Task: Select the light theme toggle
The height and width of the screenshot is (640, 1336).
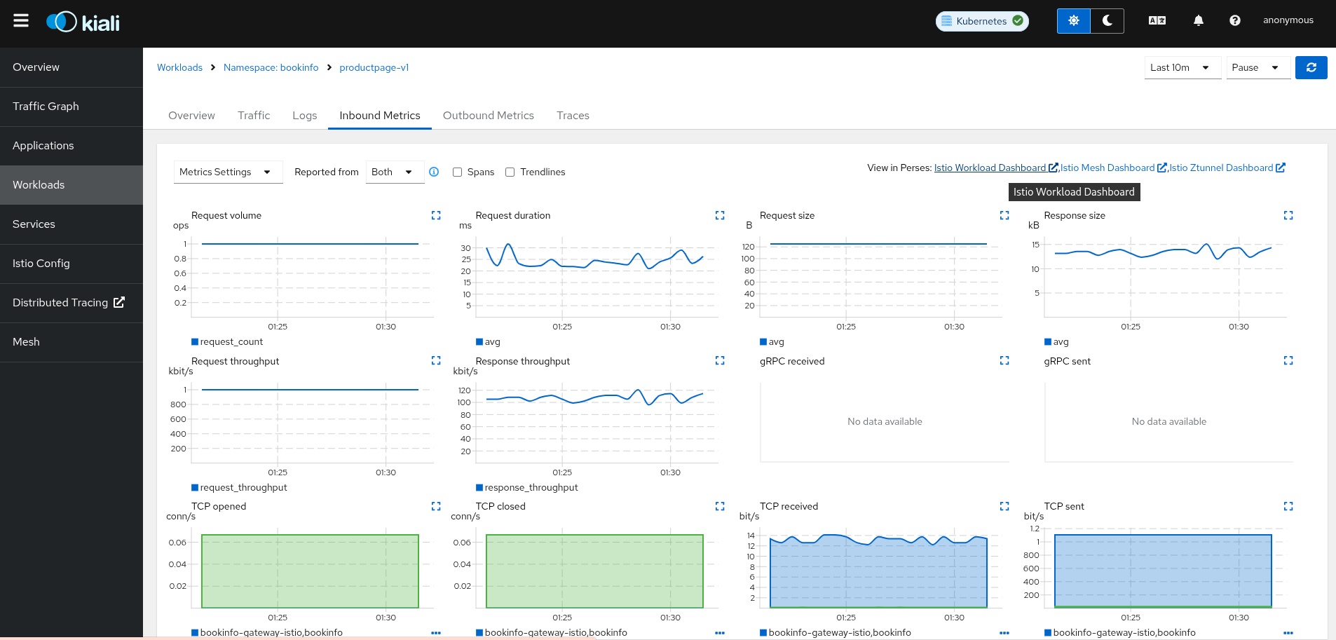Action: pyautogui.click(x=1073, y=21)
